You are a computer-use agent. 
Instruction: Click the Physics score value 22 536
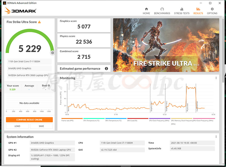pyautogui.click(x=84, y=42)
